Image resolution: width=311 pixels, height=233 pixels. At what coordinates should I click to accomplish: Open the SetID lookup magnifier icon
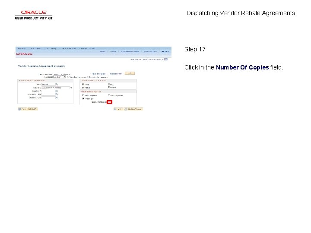(57, 85)
